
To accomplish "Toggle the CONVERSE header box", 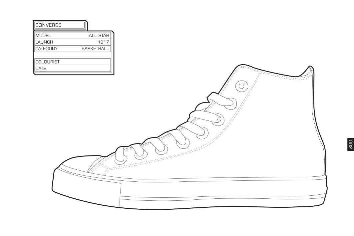I will coord(59,25).
